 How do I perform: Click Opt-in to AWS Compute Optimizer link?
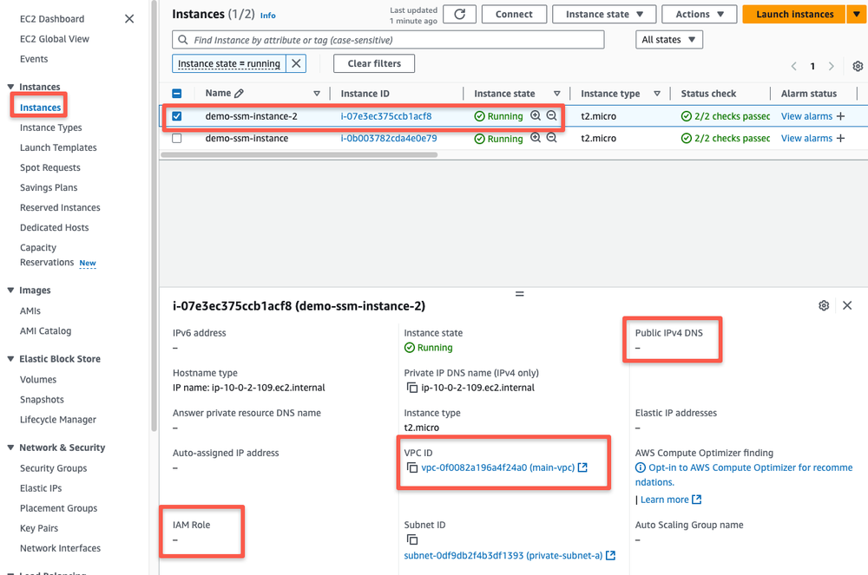[x=744, y=474]
